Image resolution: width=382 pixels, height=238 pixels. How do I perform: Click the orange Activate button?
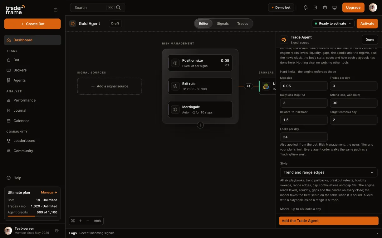pyautogui.click(x=367, y=24)
